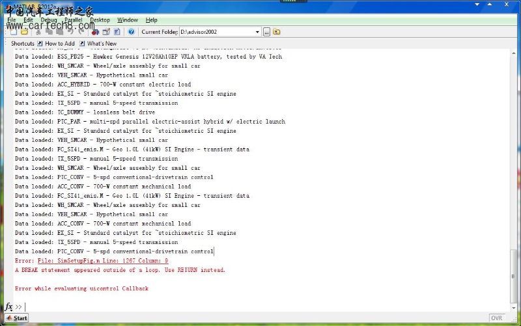The image size is (521, 326).
Task: Click the fx function browser icon
Action: coord(8,306)
